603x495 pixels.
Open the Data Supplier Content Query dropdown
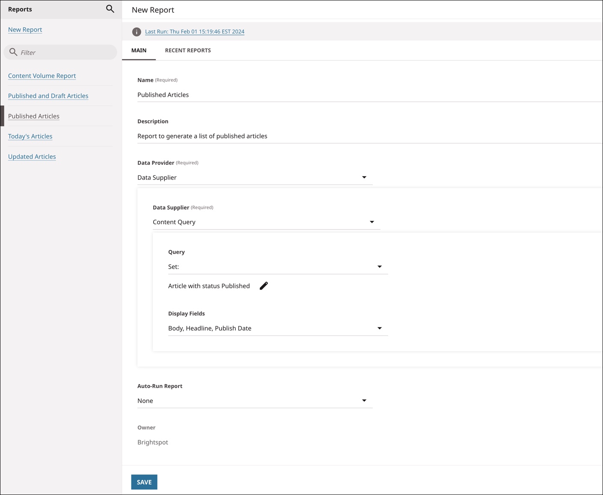coord(266,222)
